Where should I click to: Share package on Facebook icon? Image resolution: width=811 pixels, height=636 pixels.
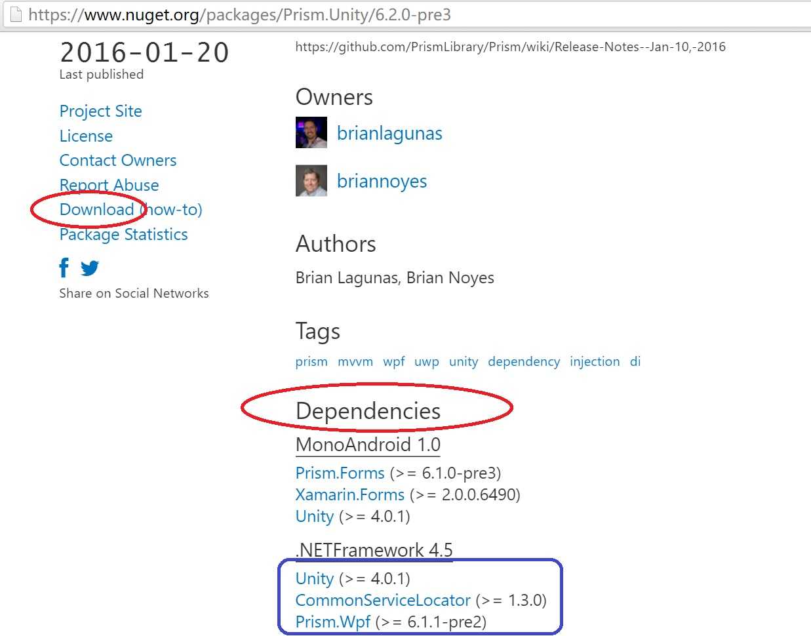coord(64,268)
